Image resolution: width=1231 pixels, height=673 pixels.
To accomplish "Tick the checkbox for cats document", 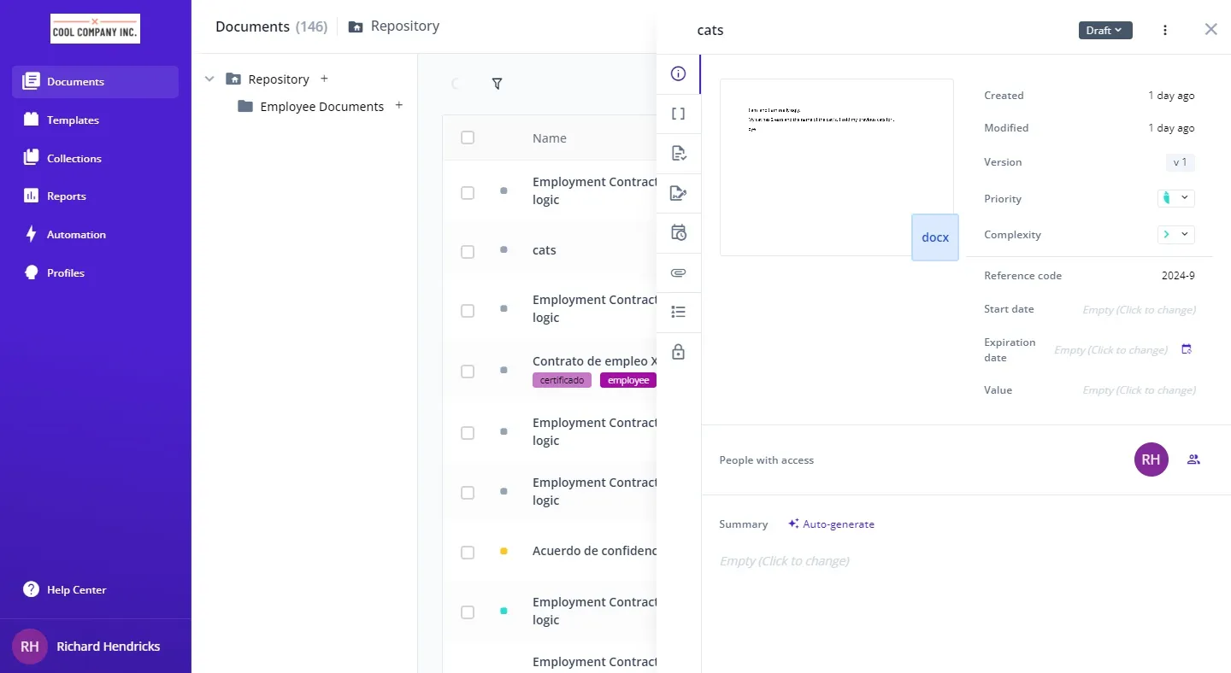I will coord(468,251).
